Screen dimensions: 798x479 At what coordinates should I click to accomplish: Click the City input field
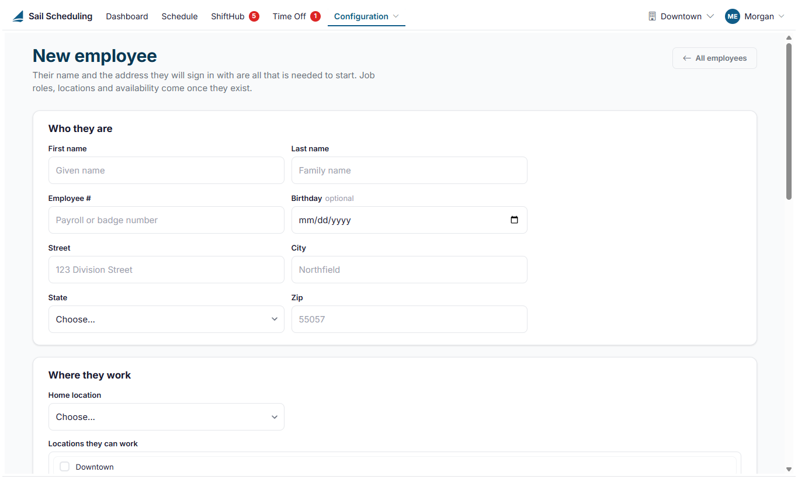410,270
